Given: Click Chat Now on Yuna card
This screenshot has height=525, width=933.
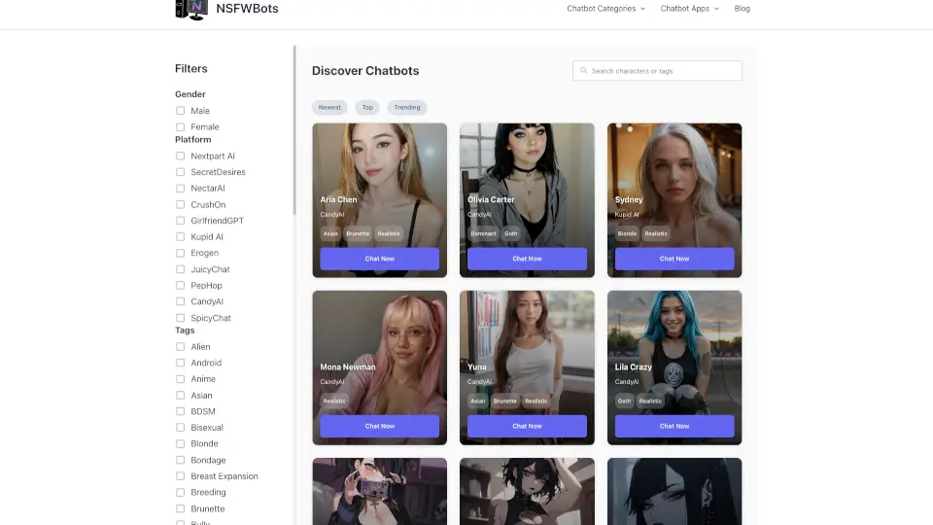Looking at the screenshot, I should (527, 426).
